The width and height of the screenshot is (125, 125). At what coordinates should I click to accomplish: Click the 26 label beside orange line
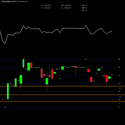point(120,88)
